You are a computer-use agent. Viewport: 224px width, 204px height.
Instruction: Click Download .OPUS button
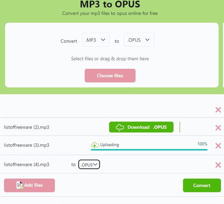(141, 127)
